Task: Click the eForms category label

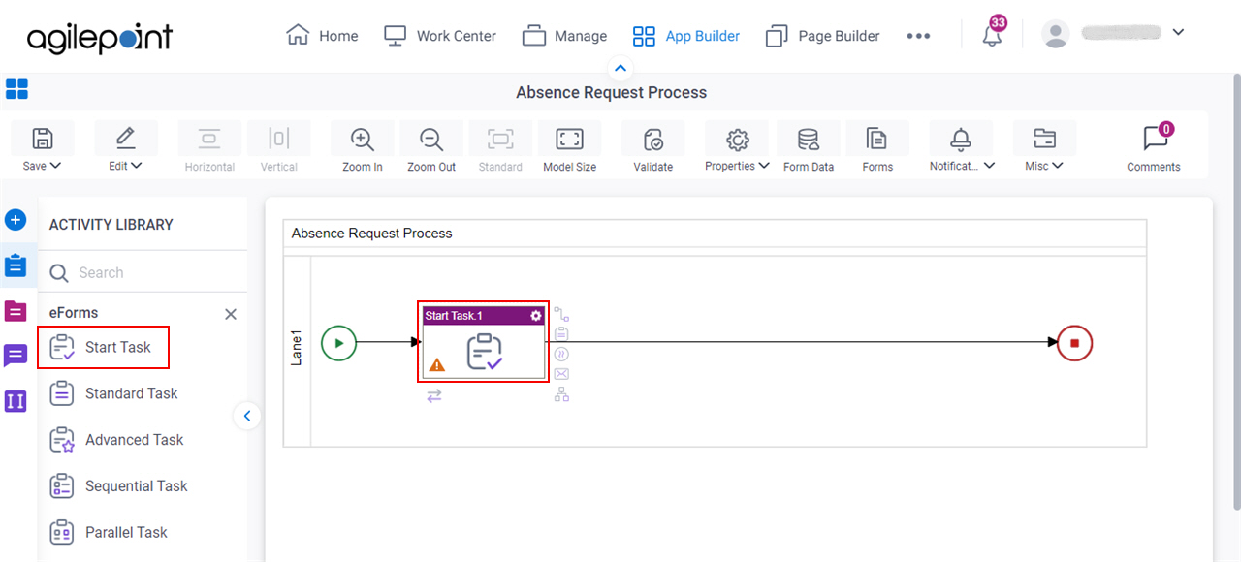Action: (x=74, y=313)
